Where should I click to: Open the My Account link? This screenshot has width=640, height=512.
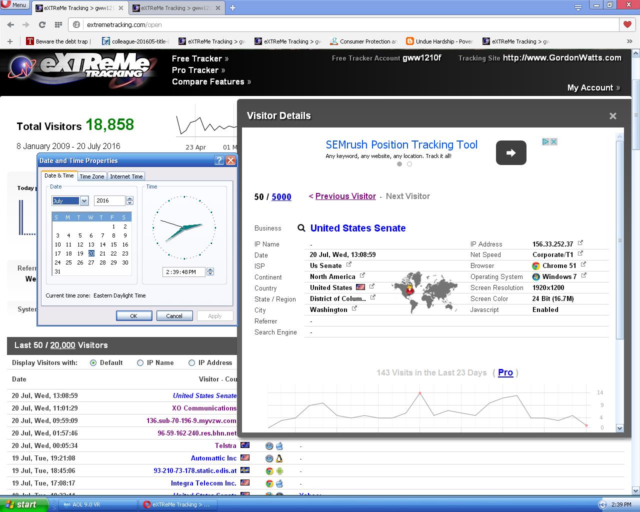(593, 87)
